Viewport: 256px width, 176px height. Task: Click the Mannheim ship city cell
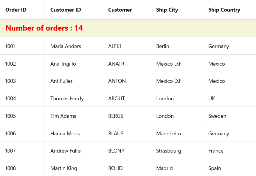[168, 134]
